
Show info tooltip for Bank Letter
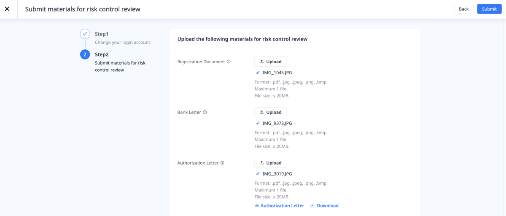tap(205, 112)
